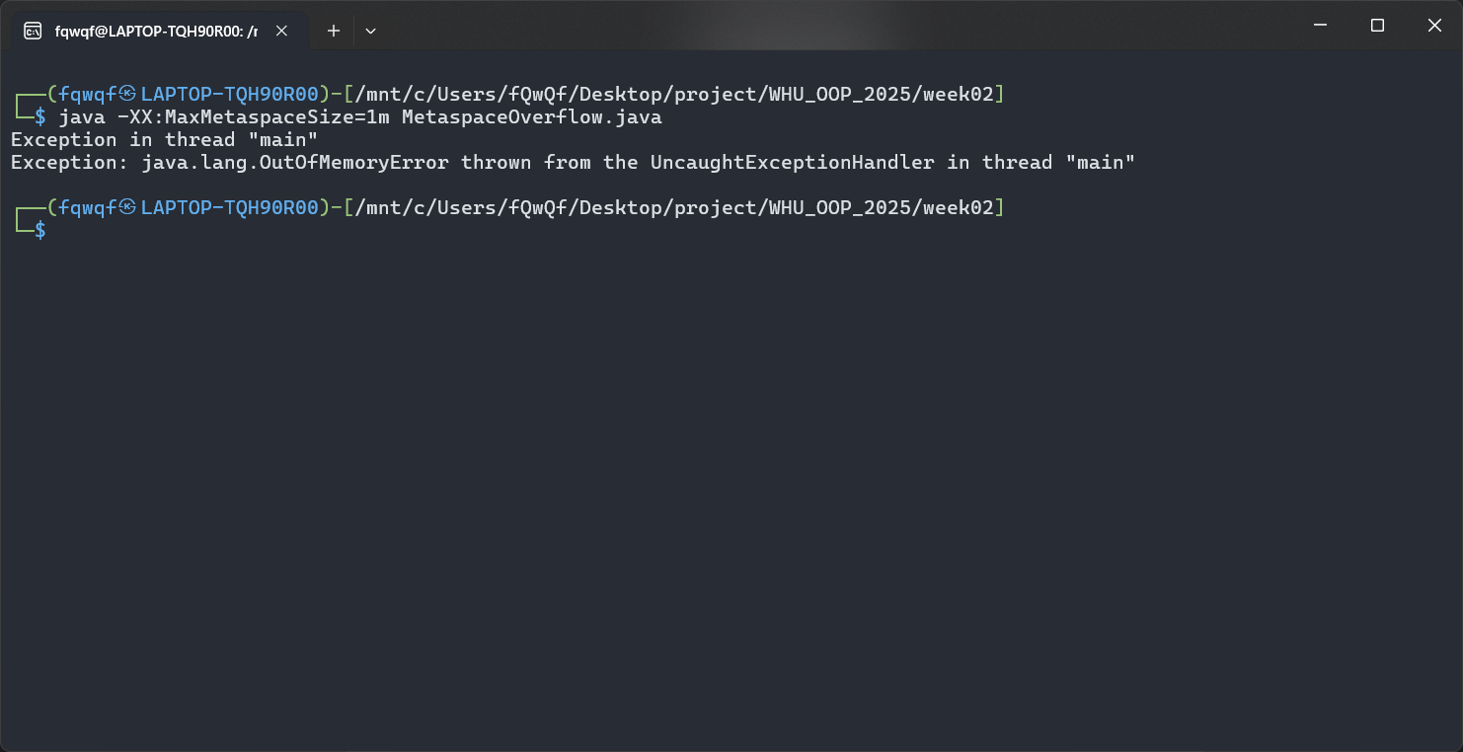Maximize the terminal window
The image size is (1463, 752).
click(1377, 26)
